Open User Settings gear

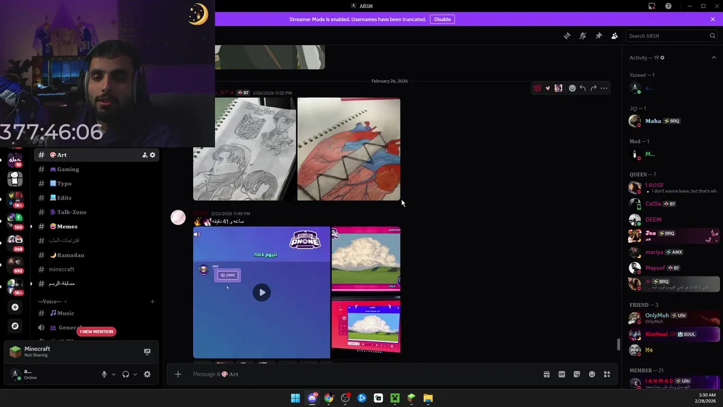click(147, 374)
